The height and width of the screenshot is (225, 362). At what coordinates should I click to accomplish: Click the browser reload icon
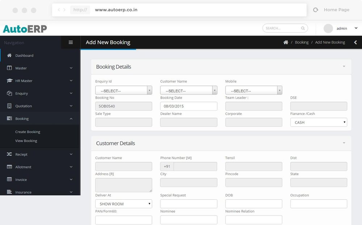(x=316, y=10)
